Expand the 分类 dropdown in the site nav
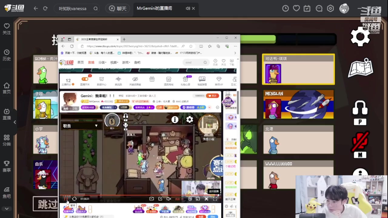Image resolution: width=388 pixels, height=218 pixels. coord(102,62)
